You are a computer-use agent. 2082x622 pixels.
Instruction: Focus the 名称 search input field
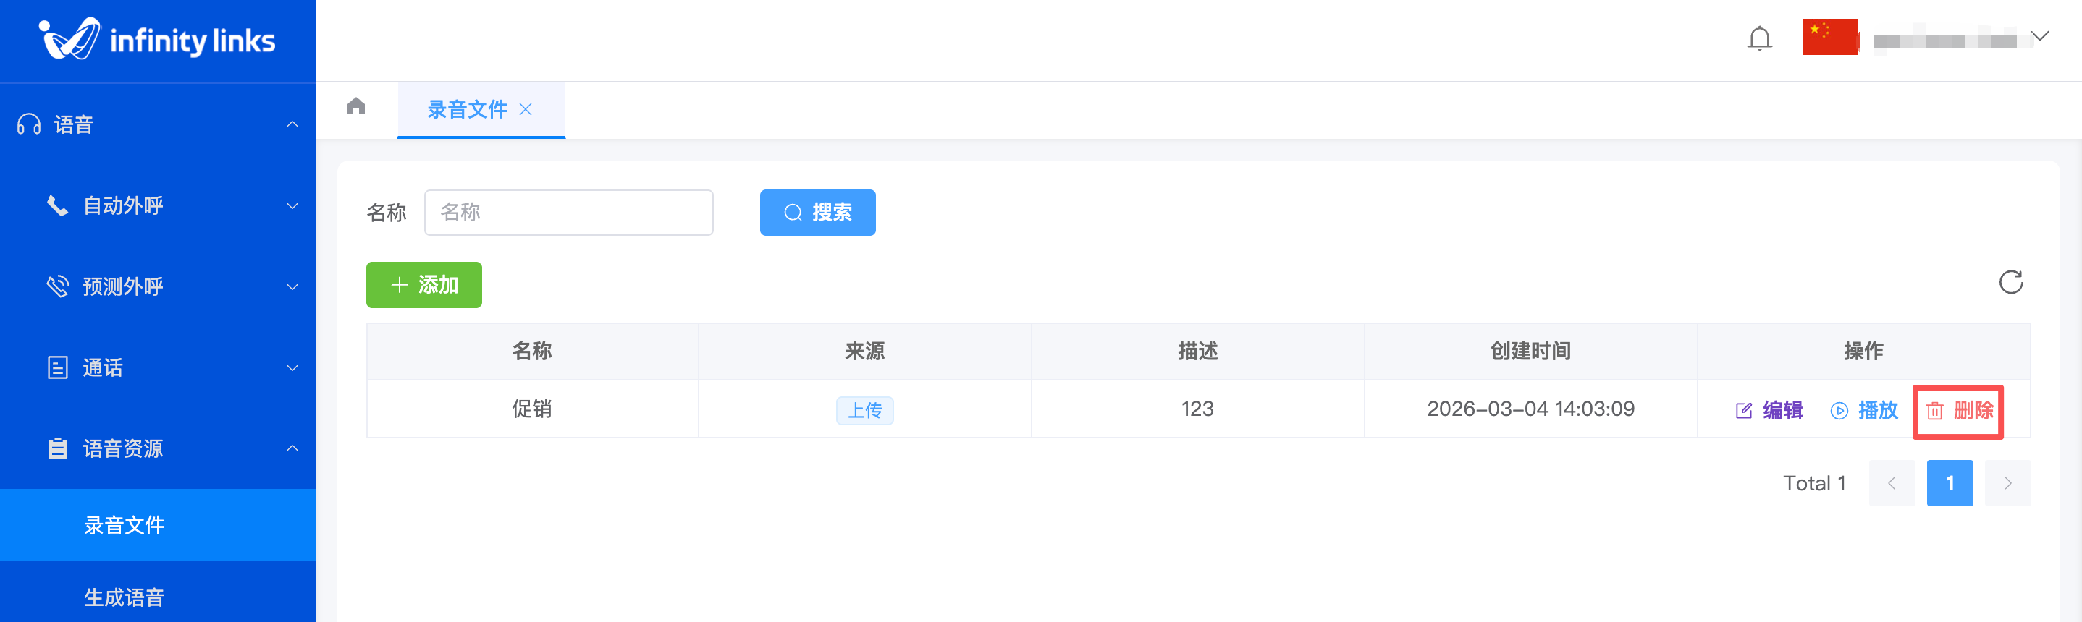point(568,213)
